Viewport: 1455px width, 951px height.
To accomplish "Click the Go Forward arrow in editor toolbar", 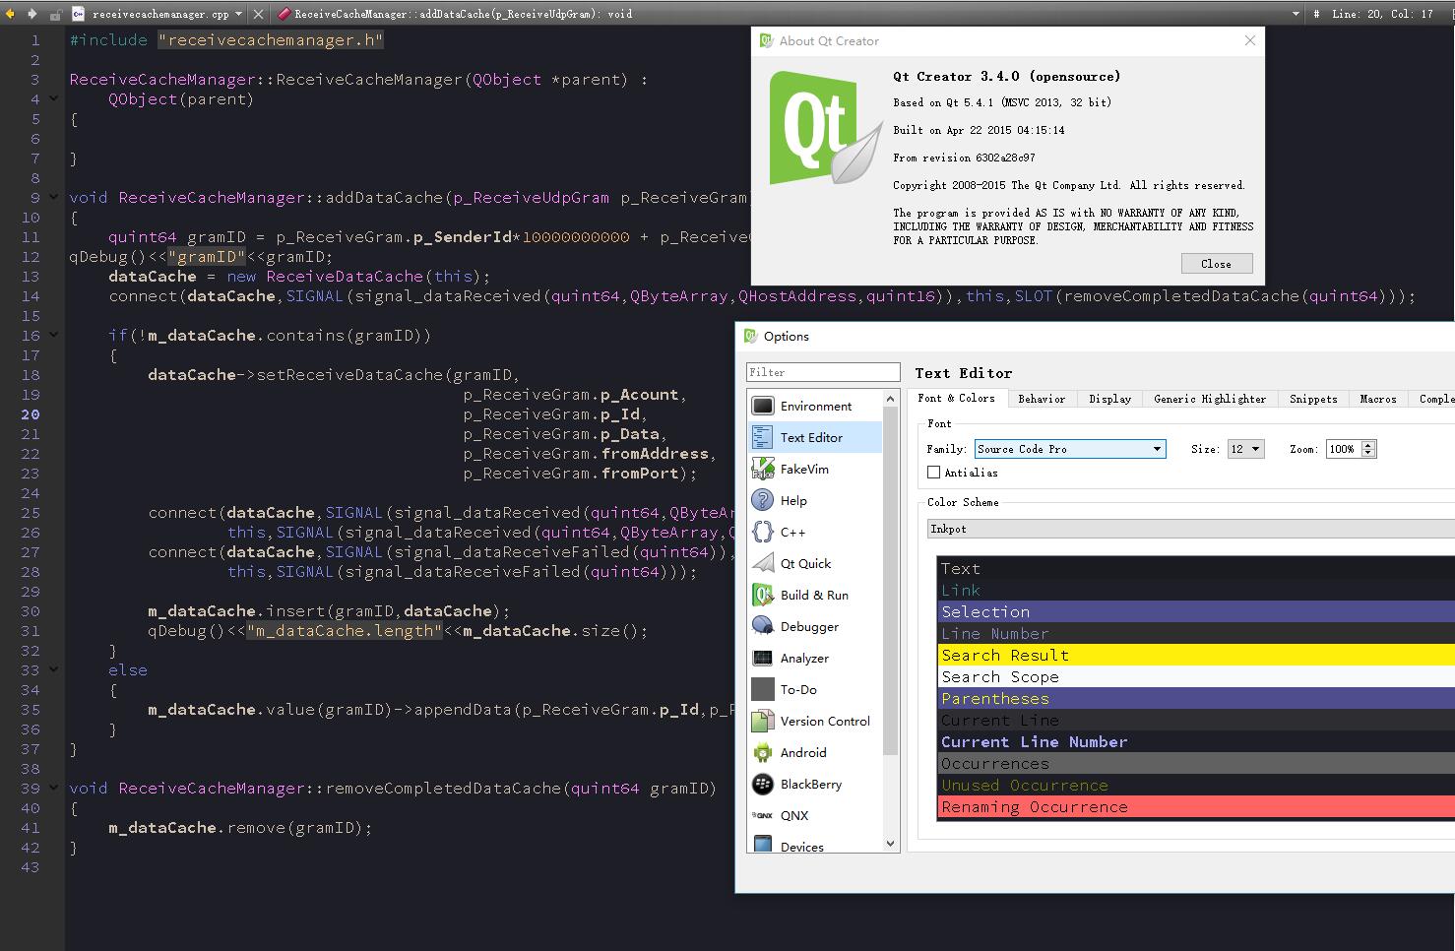I will 32,14.
